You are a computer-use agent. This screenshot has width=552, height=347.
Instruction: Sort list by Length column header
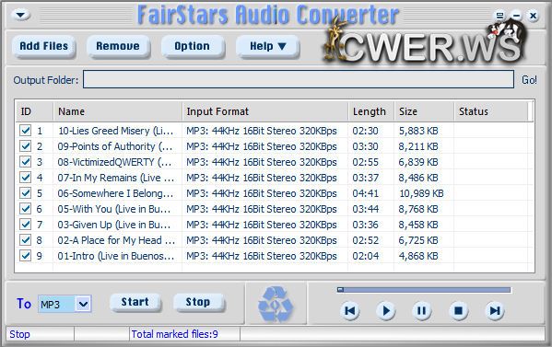click(x=371, y=111)
